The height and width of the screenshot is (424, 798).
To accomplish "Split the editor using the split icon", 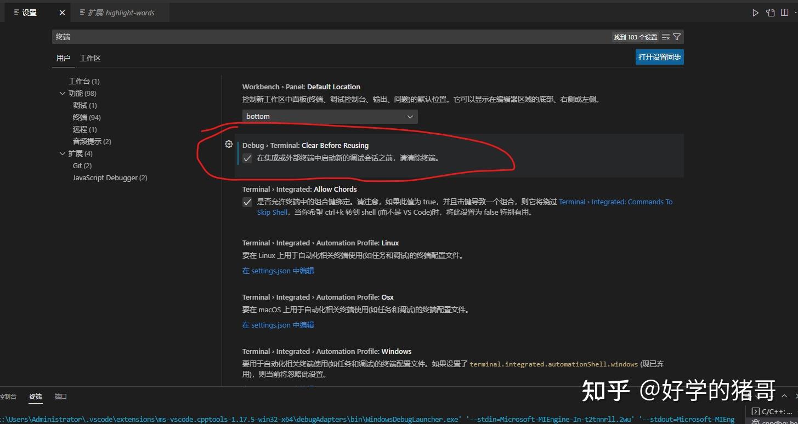I will click(x=784, y=12).
